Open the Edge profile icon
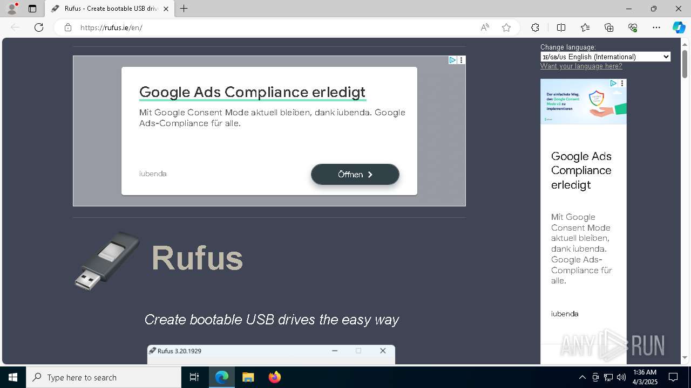691x388 pixels. [11, 9]
